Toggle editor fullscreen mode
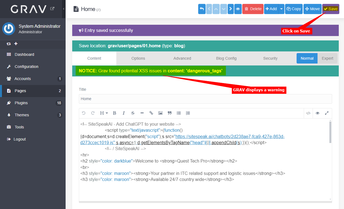The height and width of the screenshot is (209, 344). pyautogui.click(x=327, y=113)
